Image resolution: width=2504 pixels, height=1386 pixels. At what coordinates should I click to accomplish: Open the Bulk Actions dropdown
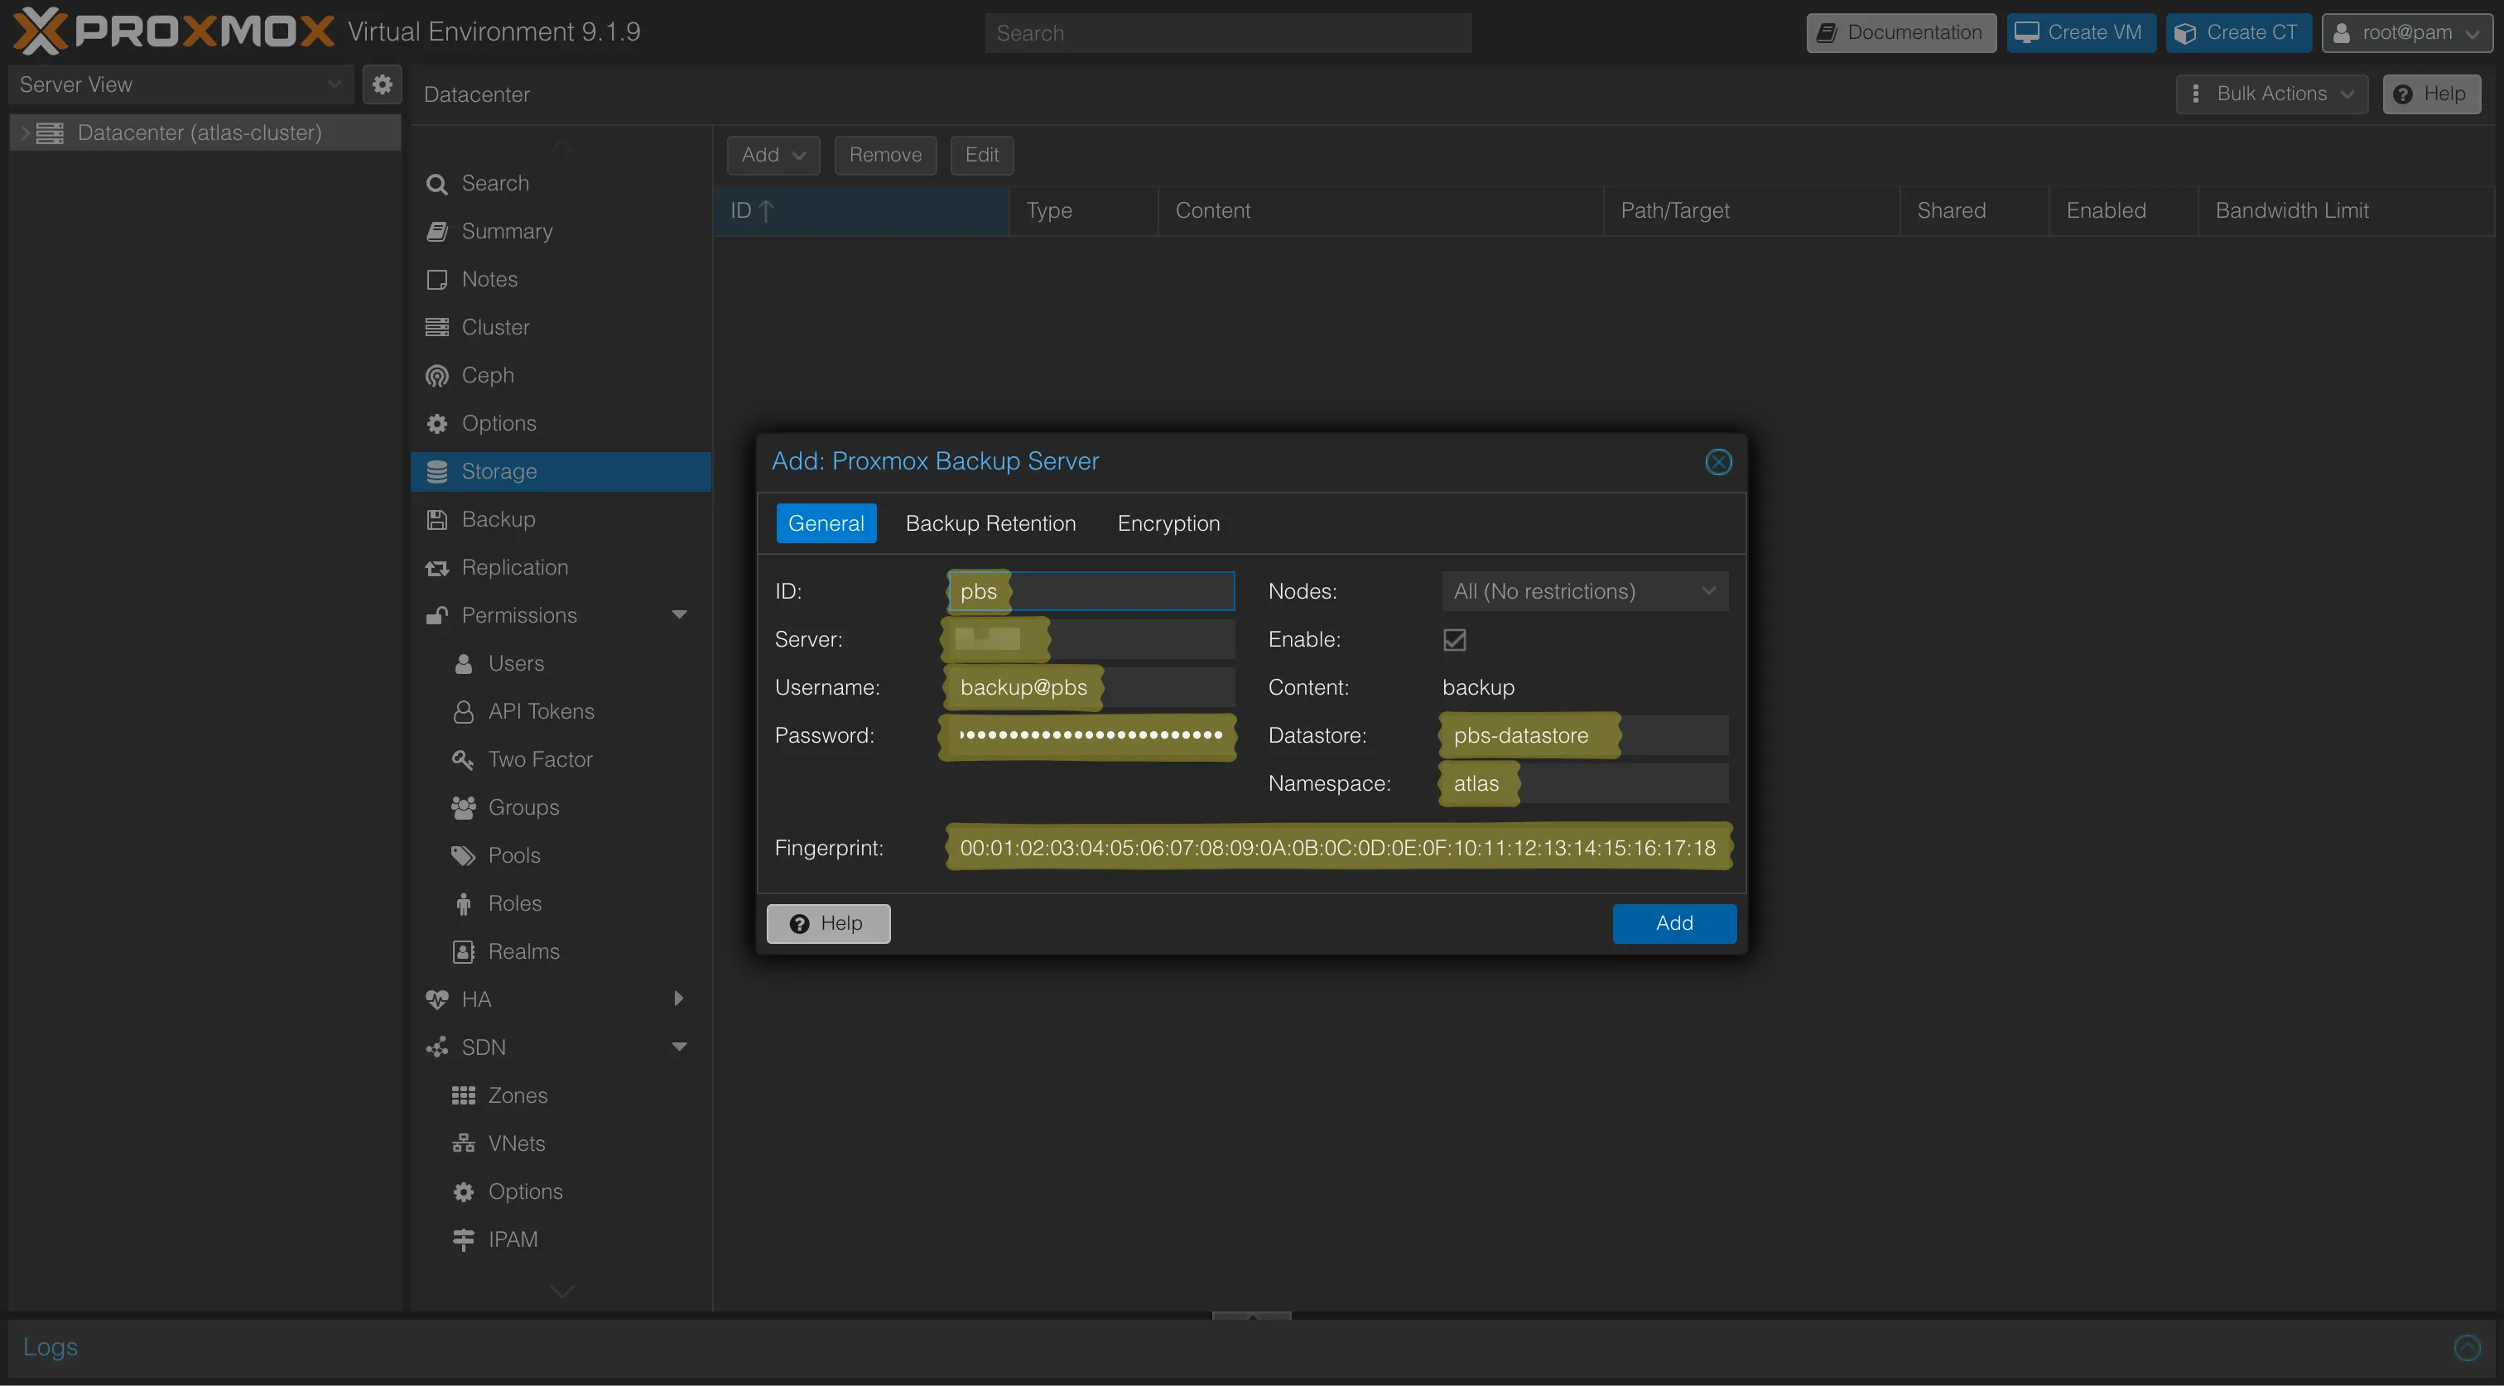pyautogui.click(x=2271, y=94)
